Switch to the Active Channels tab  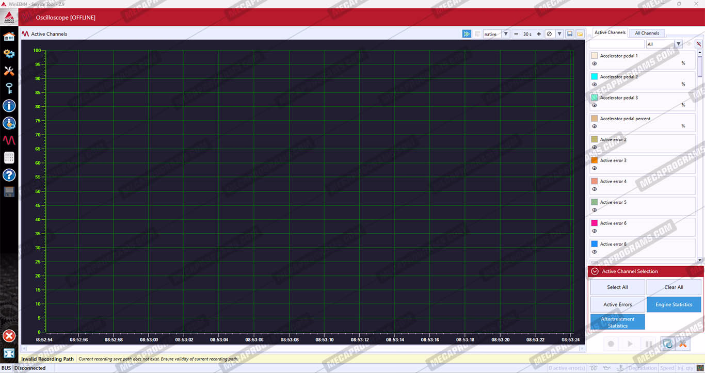610,33
